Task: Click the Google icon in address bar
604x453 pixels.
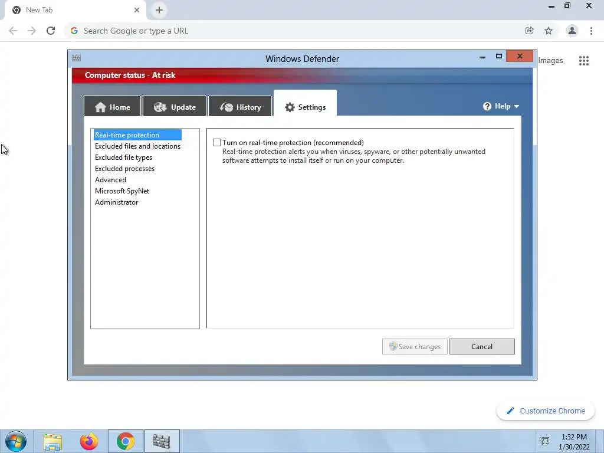Action: click(74, 31)
